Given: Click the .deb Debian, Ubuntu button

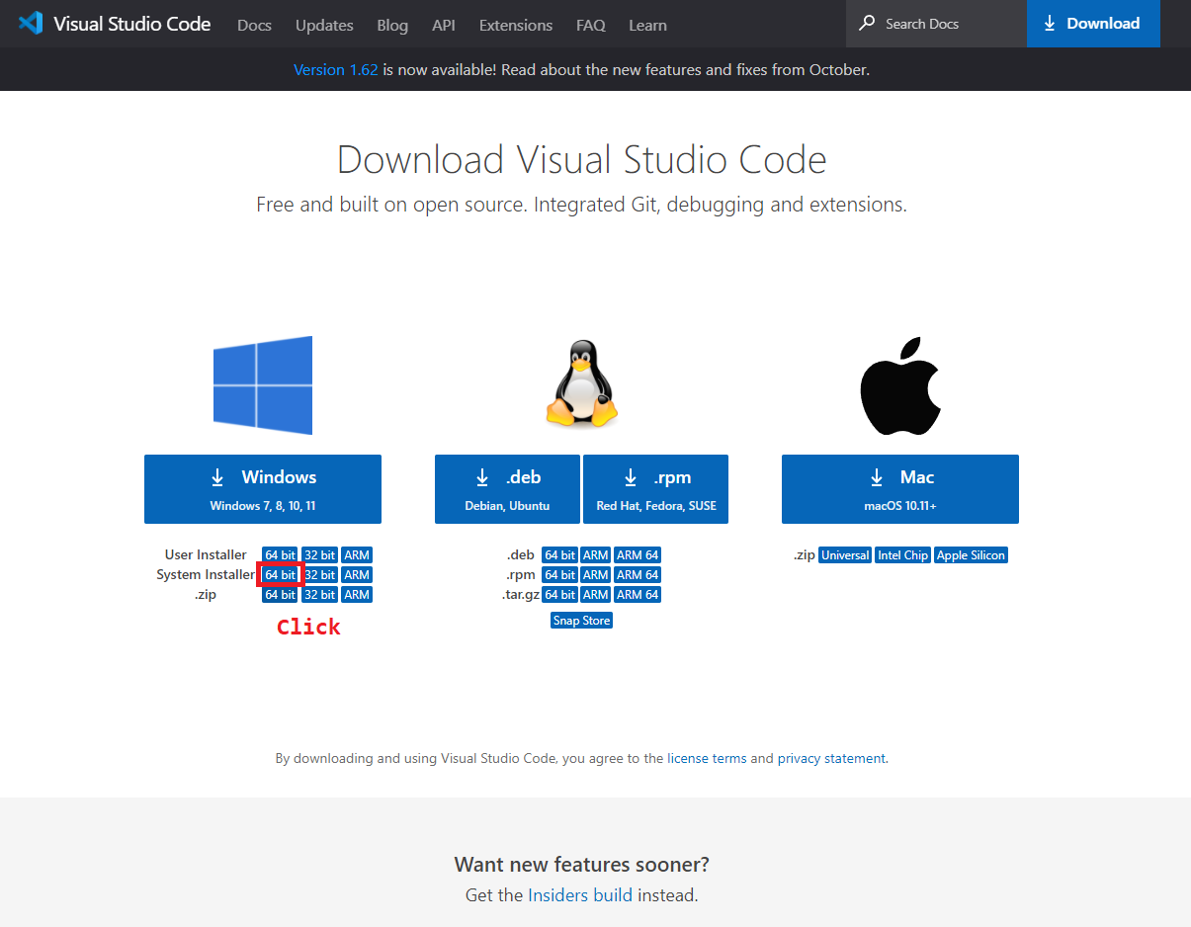Looking at the screenshot, I should tap(508, 489).
